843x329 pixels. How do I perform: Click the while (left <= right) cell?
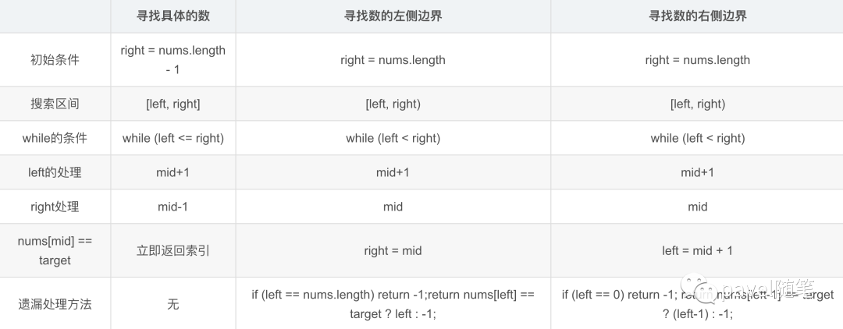click(173, 138)
